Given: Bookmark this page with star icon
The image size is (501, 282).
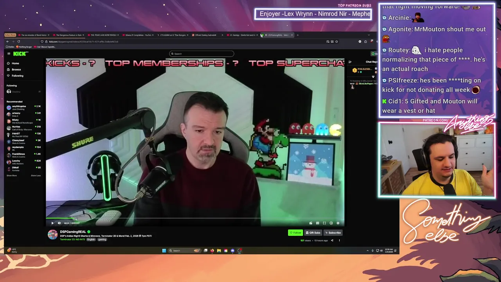Looking at the screenshot, I should coord(336,42).
